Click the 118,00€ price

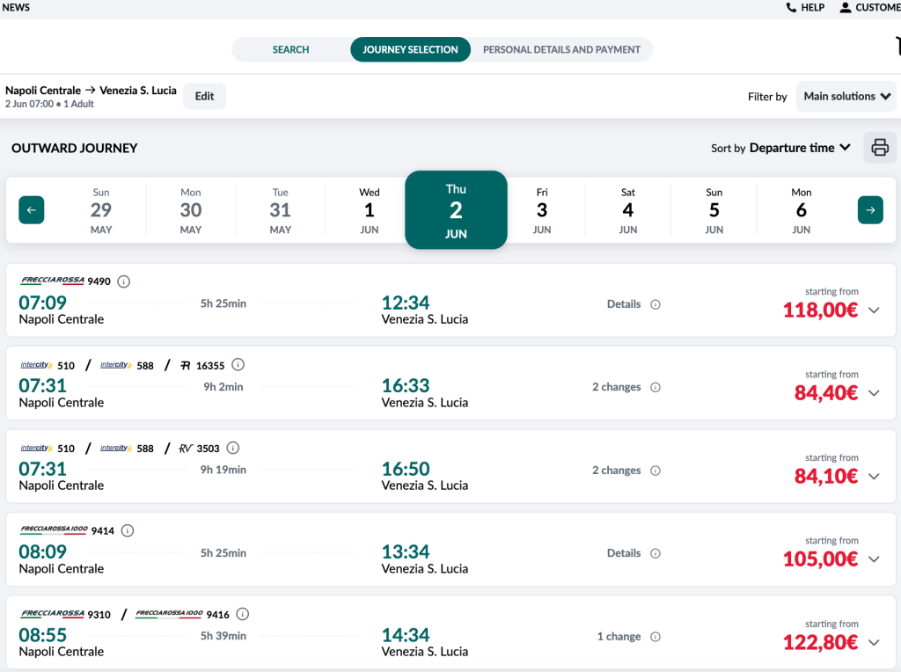[x=821, y=310]
